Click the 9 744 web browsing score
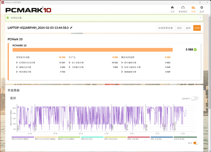 click(63, 72)
